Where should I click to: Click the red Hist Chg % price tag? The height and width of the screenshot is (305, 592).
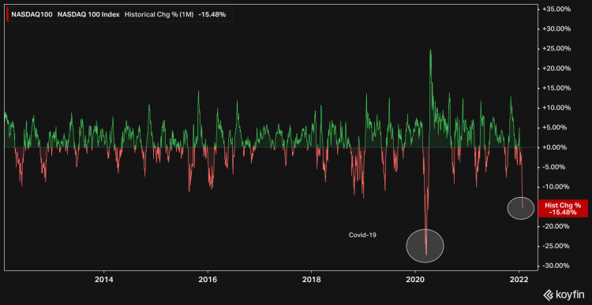563,209
